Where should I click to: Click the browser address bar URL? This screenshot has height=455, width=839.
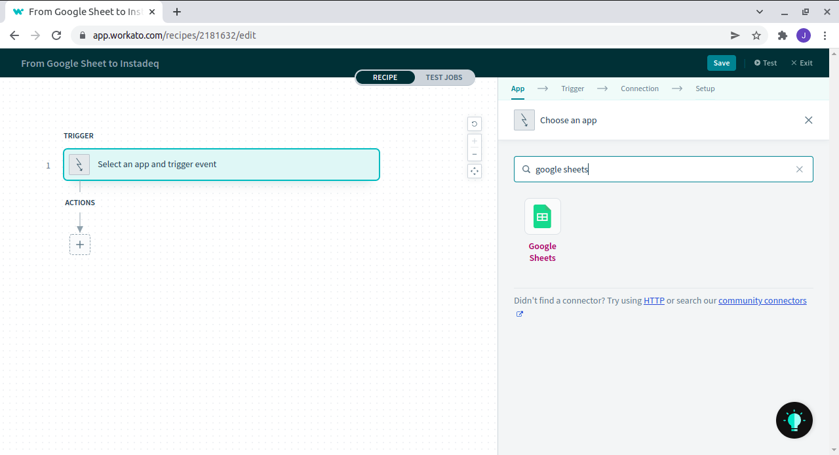click(174, 35)
